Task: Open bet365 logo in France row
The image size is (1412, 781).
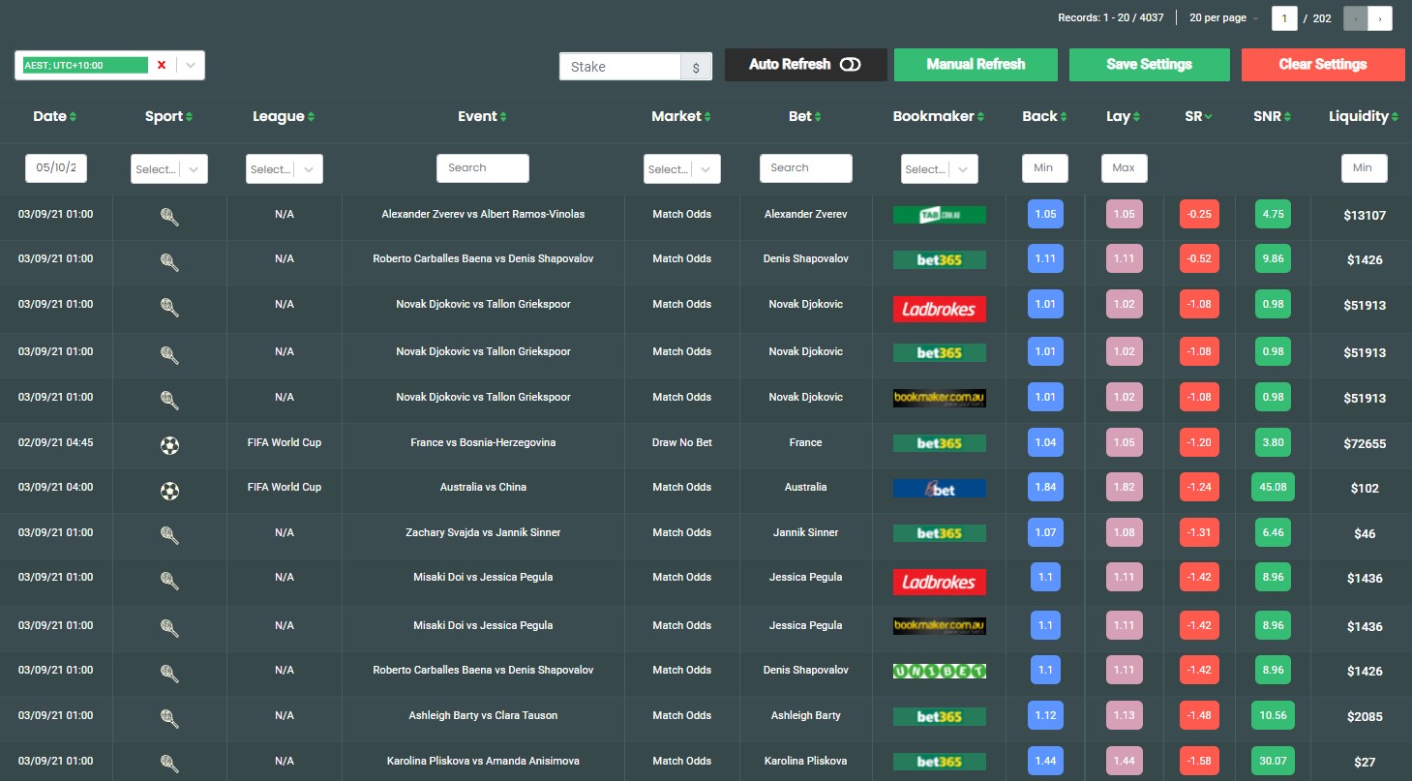Action: (939, 443)
